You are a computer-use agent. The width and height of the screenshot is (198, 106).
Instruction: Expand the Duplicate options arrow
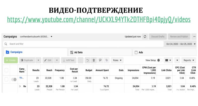38,60
